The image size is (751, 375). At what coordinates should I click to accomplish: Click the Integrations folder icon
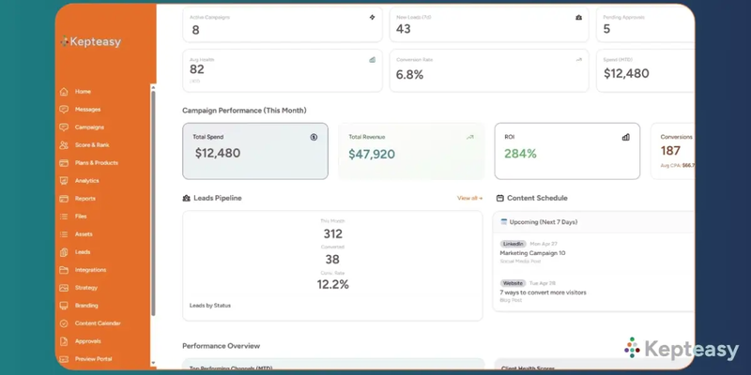click(64, 270)
